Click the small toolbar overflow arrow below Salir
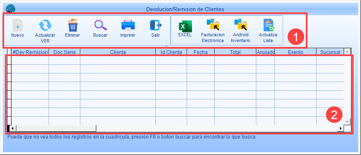 pos(166,46)
